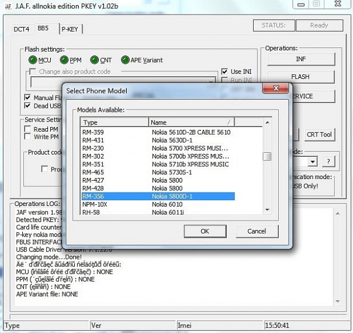This screenshot has width=353, height=333.
Task: Select RM-230 Nokia 5700 Xpress Music row
Action: [x=158, y=148]
